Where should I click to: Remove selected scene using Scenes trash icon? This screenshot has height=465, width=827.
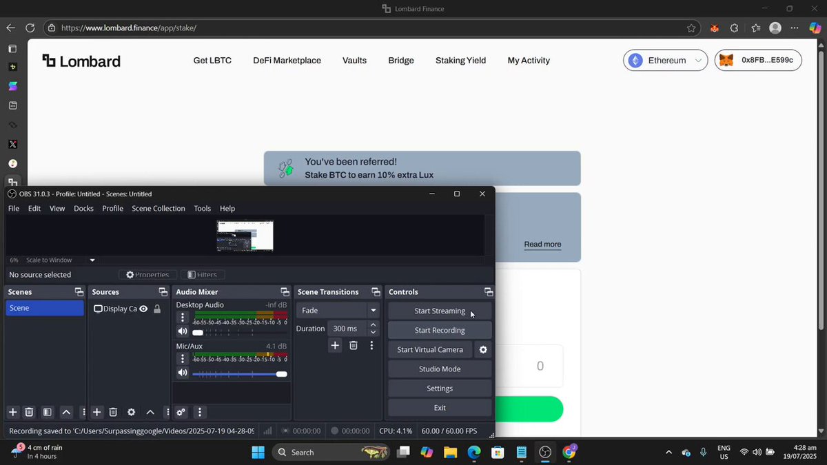coord(30,412)
